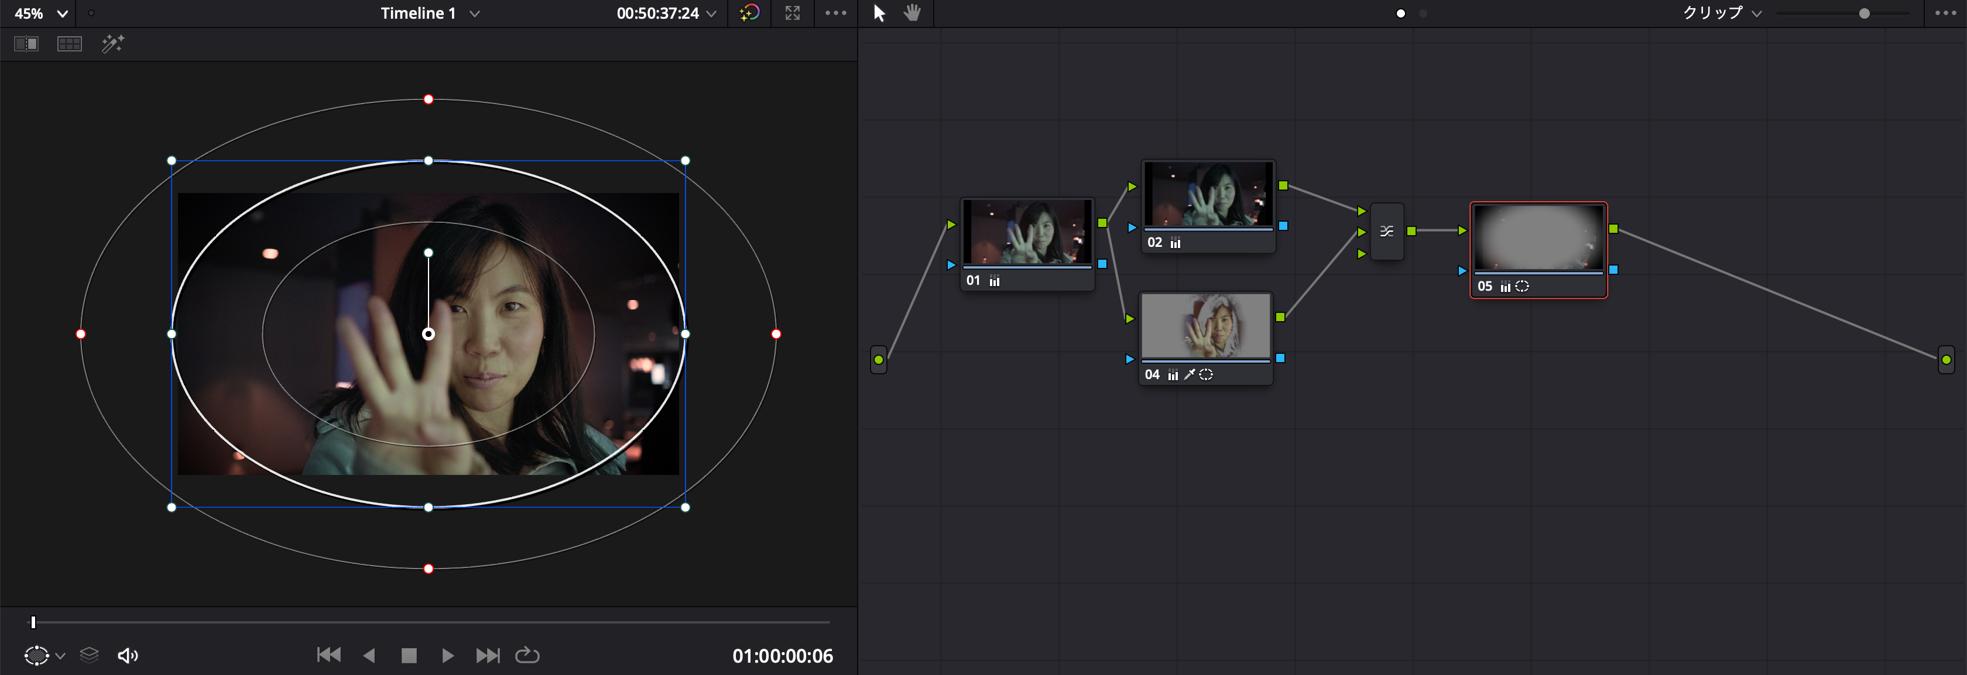The image size is (1967, 675).
Task: Toggle the bypass color grades icon
Action: pos(750,13)
